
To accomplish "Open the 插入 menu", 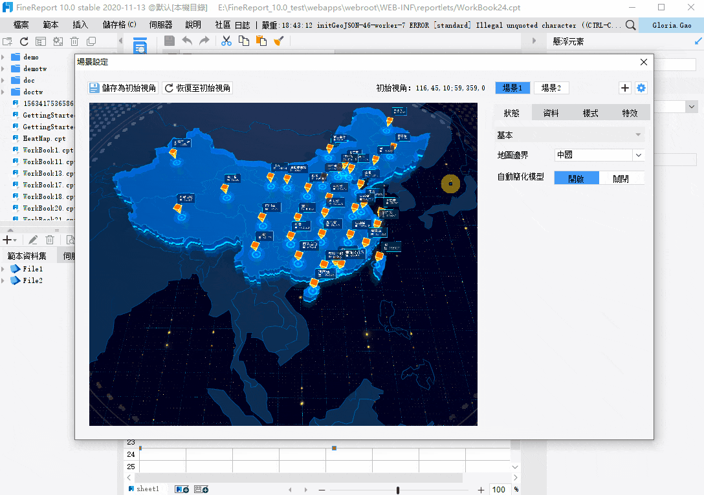I will (81, 25).
